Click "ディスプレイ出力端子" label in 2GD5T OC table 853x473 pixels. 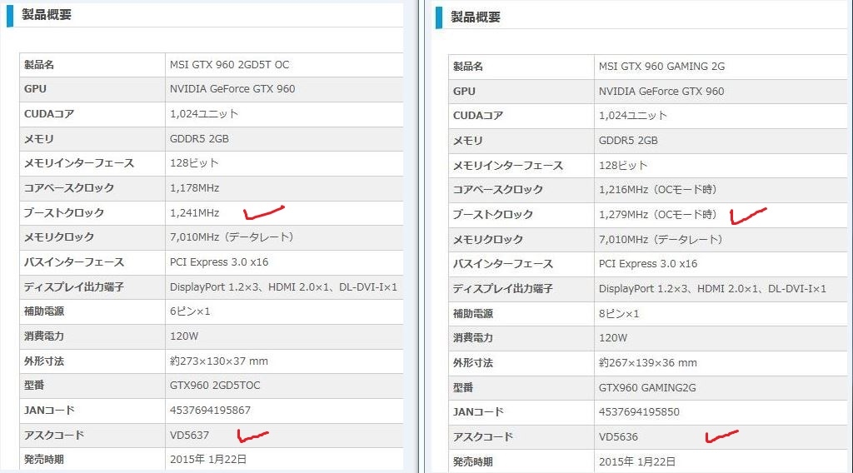point(74,287)
